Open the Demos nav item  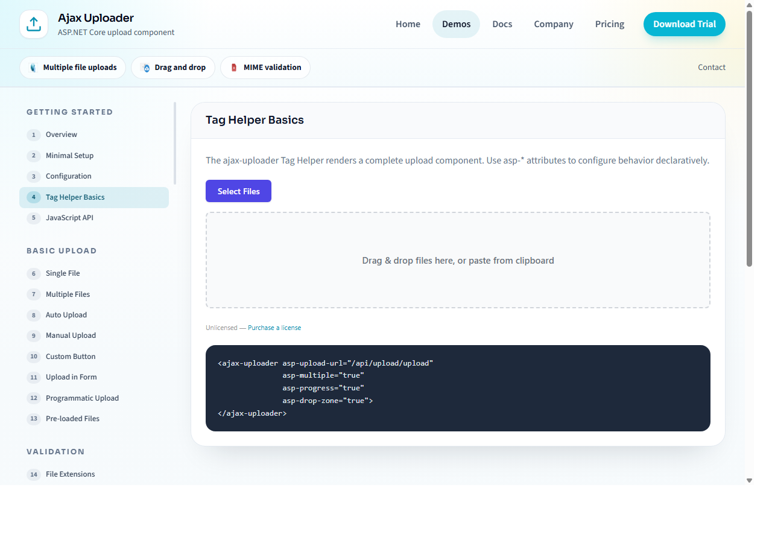coord(456,24)
